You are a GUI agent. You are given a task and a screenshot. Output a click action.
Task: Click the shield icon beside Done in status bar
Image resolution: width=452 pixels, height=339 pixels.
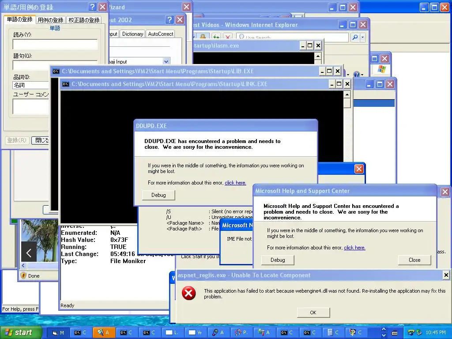point(23,275)
